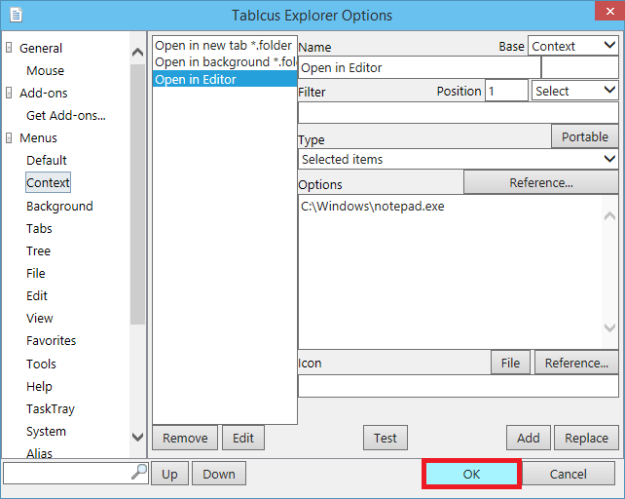Click the Add button

529,438
